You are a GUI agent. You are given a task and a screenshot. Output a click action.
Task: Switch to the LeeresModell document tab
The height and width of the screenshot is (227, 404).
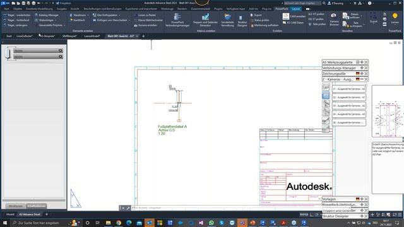click(92, 37)
